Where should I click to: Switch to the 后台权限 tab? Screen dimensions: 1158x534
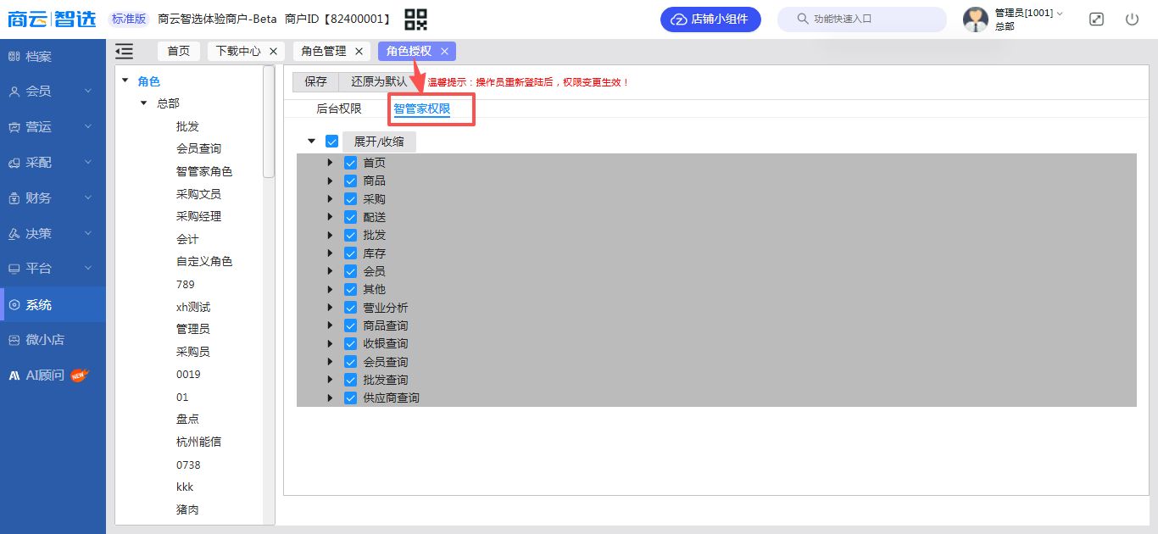(x=338, y=108)
